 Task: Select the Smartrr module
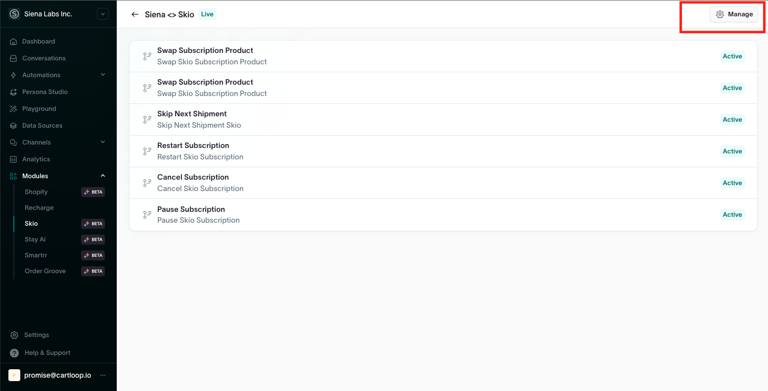[x=36, y=255]
